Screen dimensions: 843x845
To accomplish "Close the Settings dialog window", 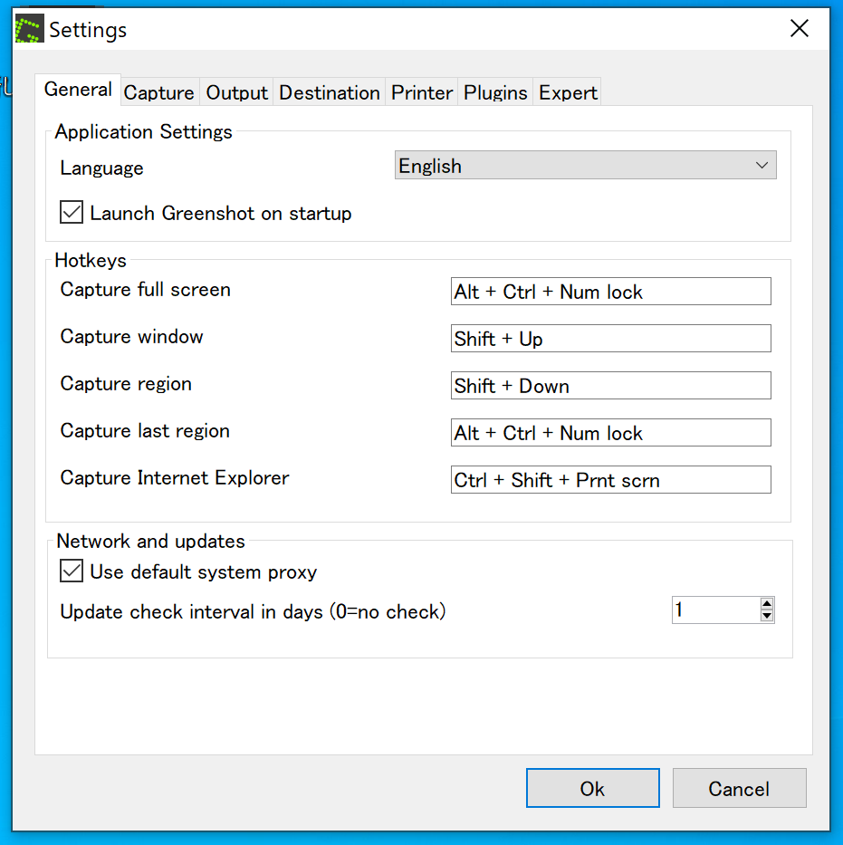I will point(799,29).
